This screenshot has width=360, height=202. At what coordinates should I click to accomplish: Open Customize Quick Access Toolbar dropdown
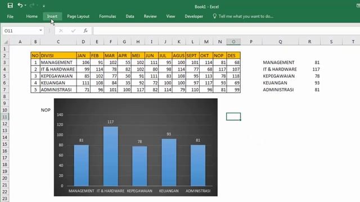(x=44, y=6)
